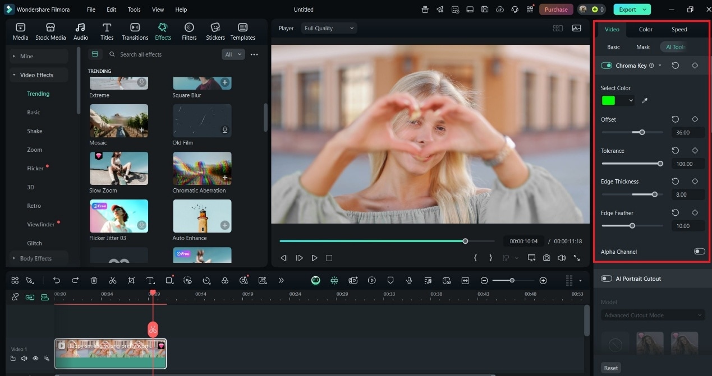Viewport: 712px width, 376px height.
Task: Switch to the Speed properties tab
Action: coord(679,29)
